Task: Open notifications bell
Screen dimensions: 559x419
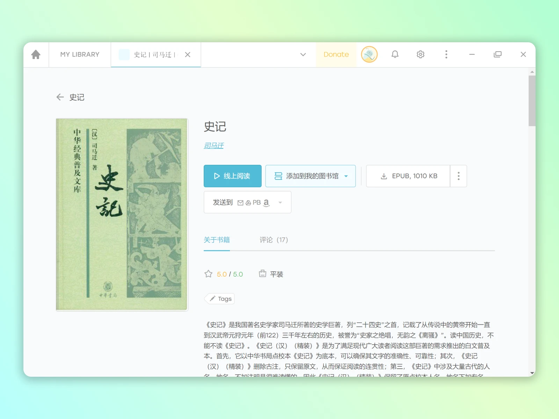Action: pyautogui.click(x=395, y=54)
